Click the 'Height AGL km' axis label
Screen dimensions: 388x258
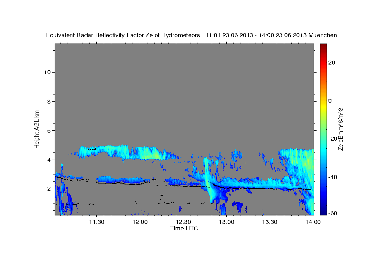point(37,129)
